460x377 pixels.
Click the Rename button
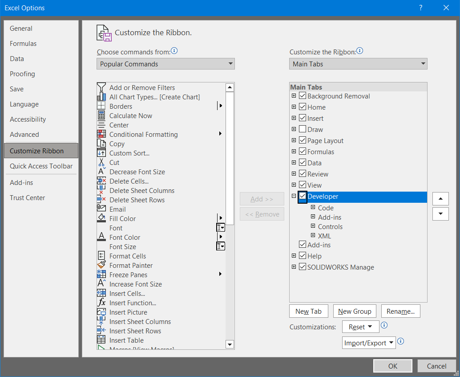pos(401,311)
